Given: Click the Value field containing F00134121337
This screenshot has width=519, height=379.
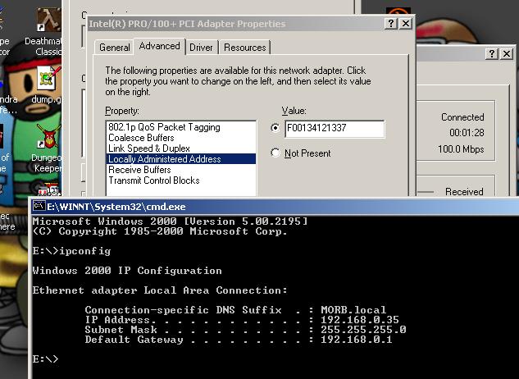Looking at the screenshot, I should tap(335, 129).
